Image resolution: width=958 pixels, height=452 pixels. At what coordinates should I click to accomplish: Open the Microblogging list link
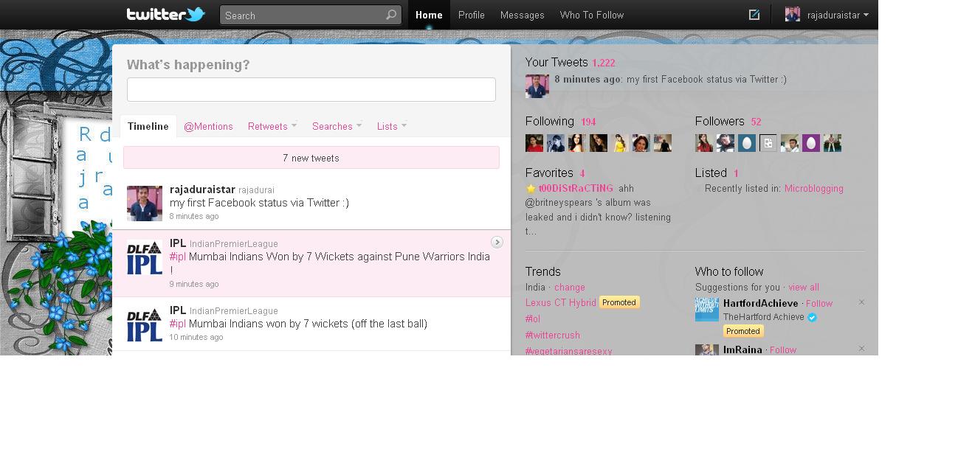813,189
